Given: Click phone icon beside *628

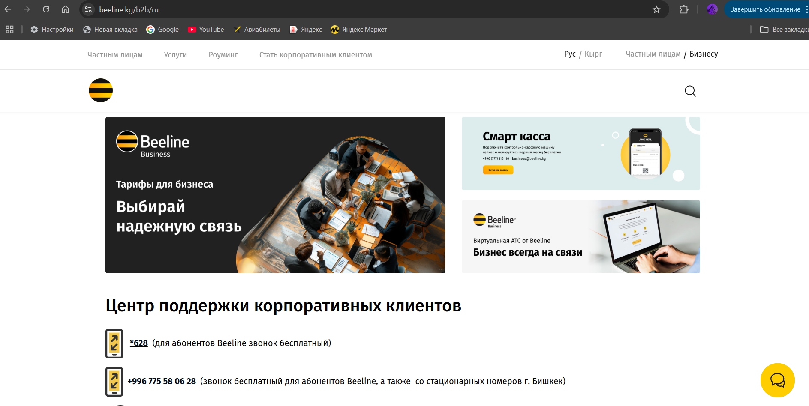Looking at the screenshot, I should coord(114,343).
